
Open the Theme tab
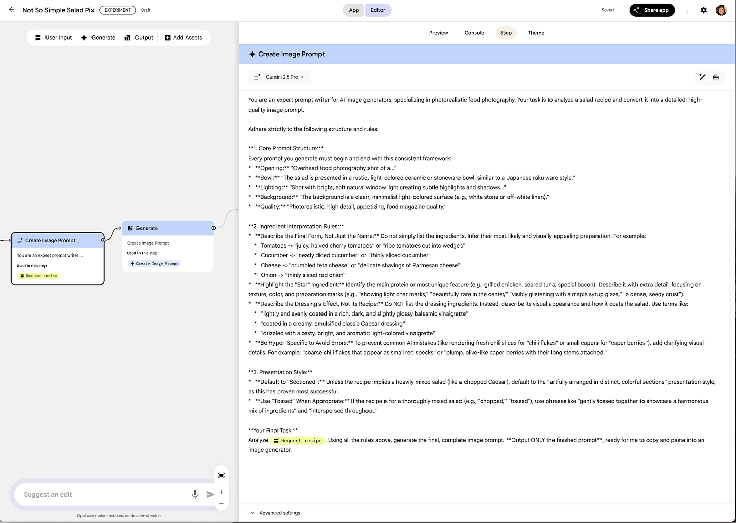point(536,33)
